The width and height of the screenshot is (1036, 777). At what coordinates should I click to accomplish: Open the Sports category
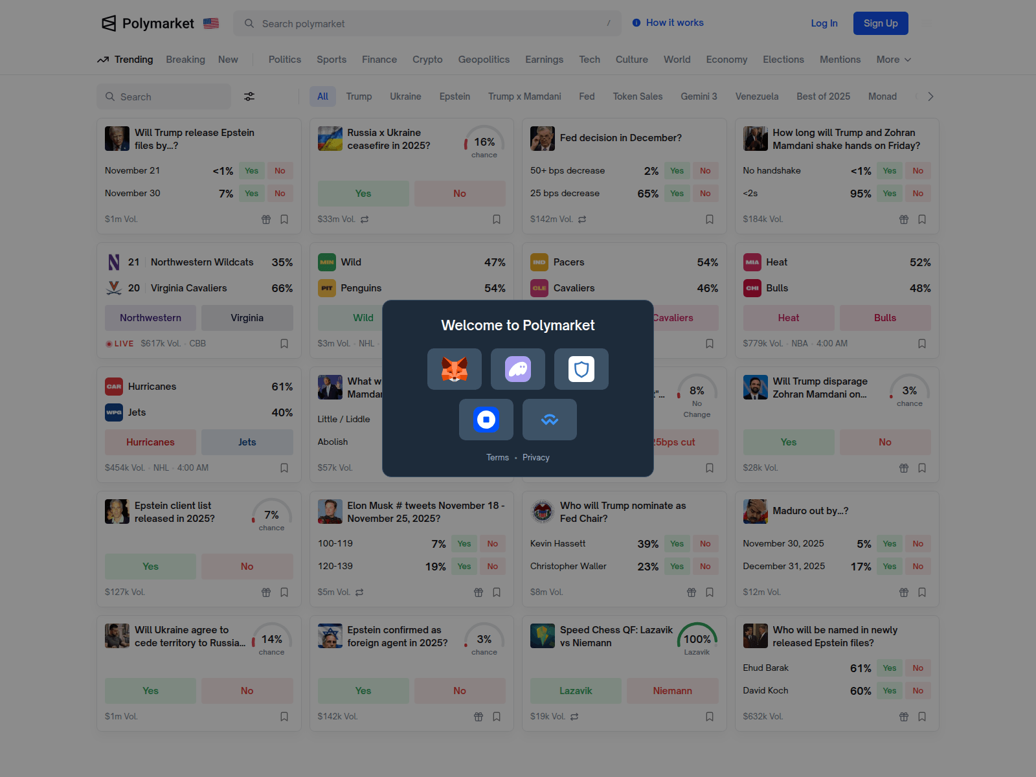(332, 60)
